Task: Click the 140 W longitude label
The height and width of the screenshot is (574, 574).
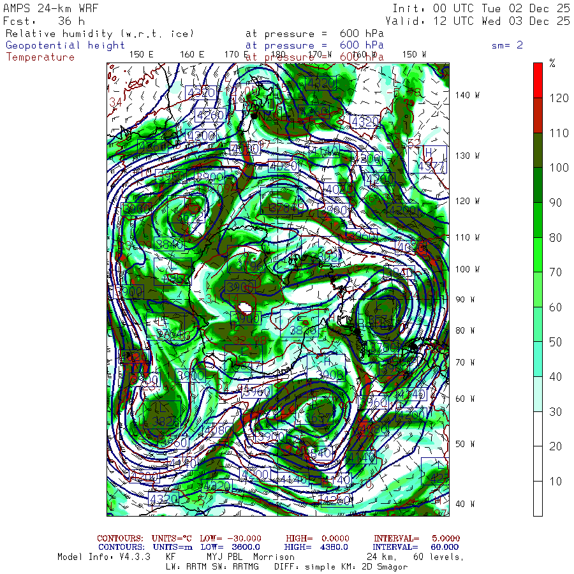Action: coord(467,95)
